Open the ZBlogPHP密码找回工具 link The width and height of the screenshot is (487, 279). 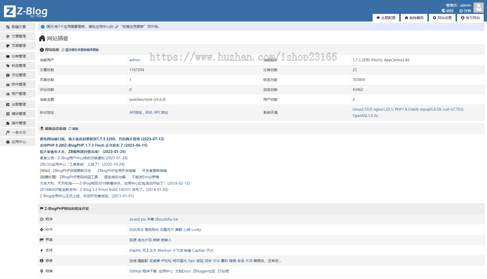coord(79,177)
